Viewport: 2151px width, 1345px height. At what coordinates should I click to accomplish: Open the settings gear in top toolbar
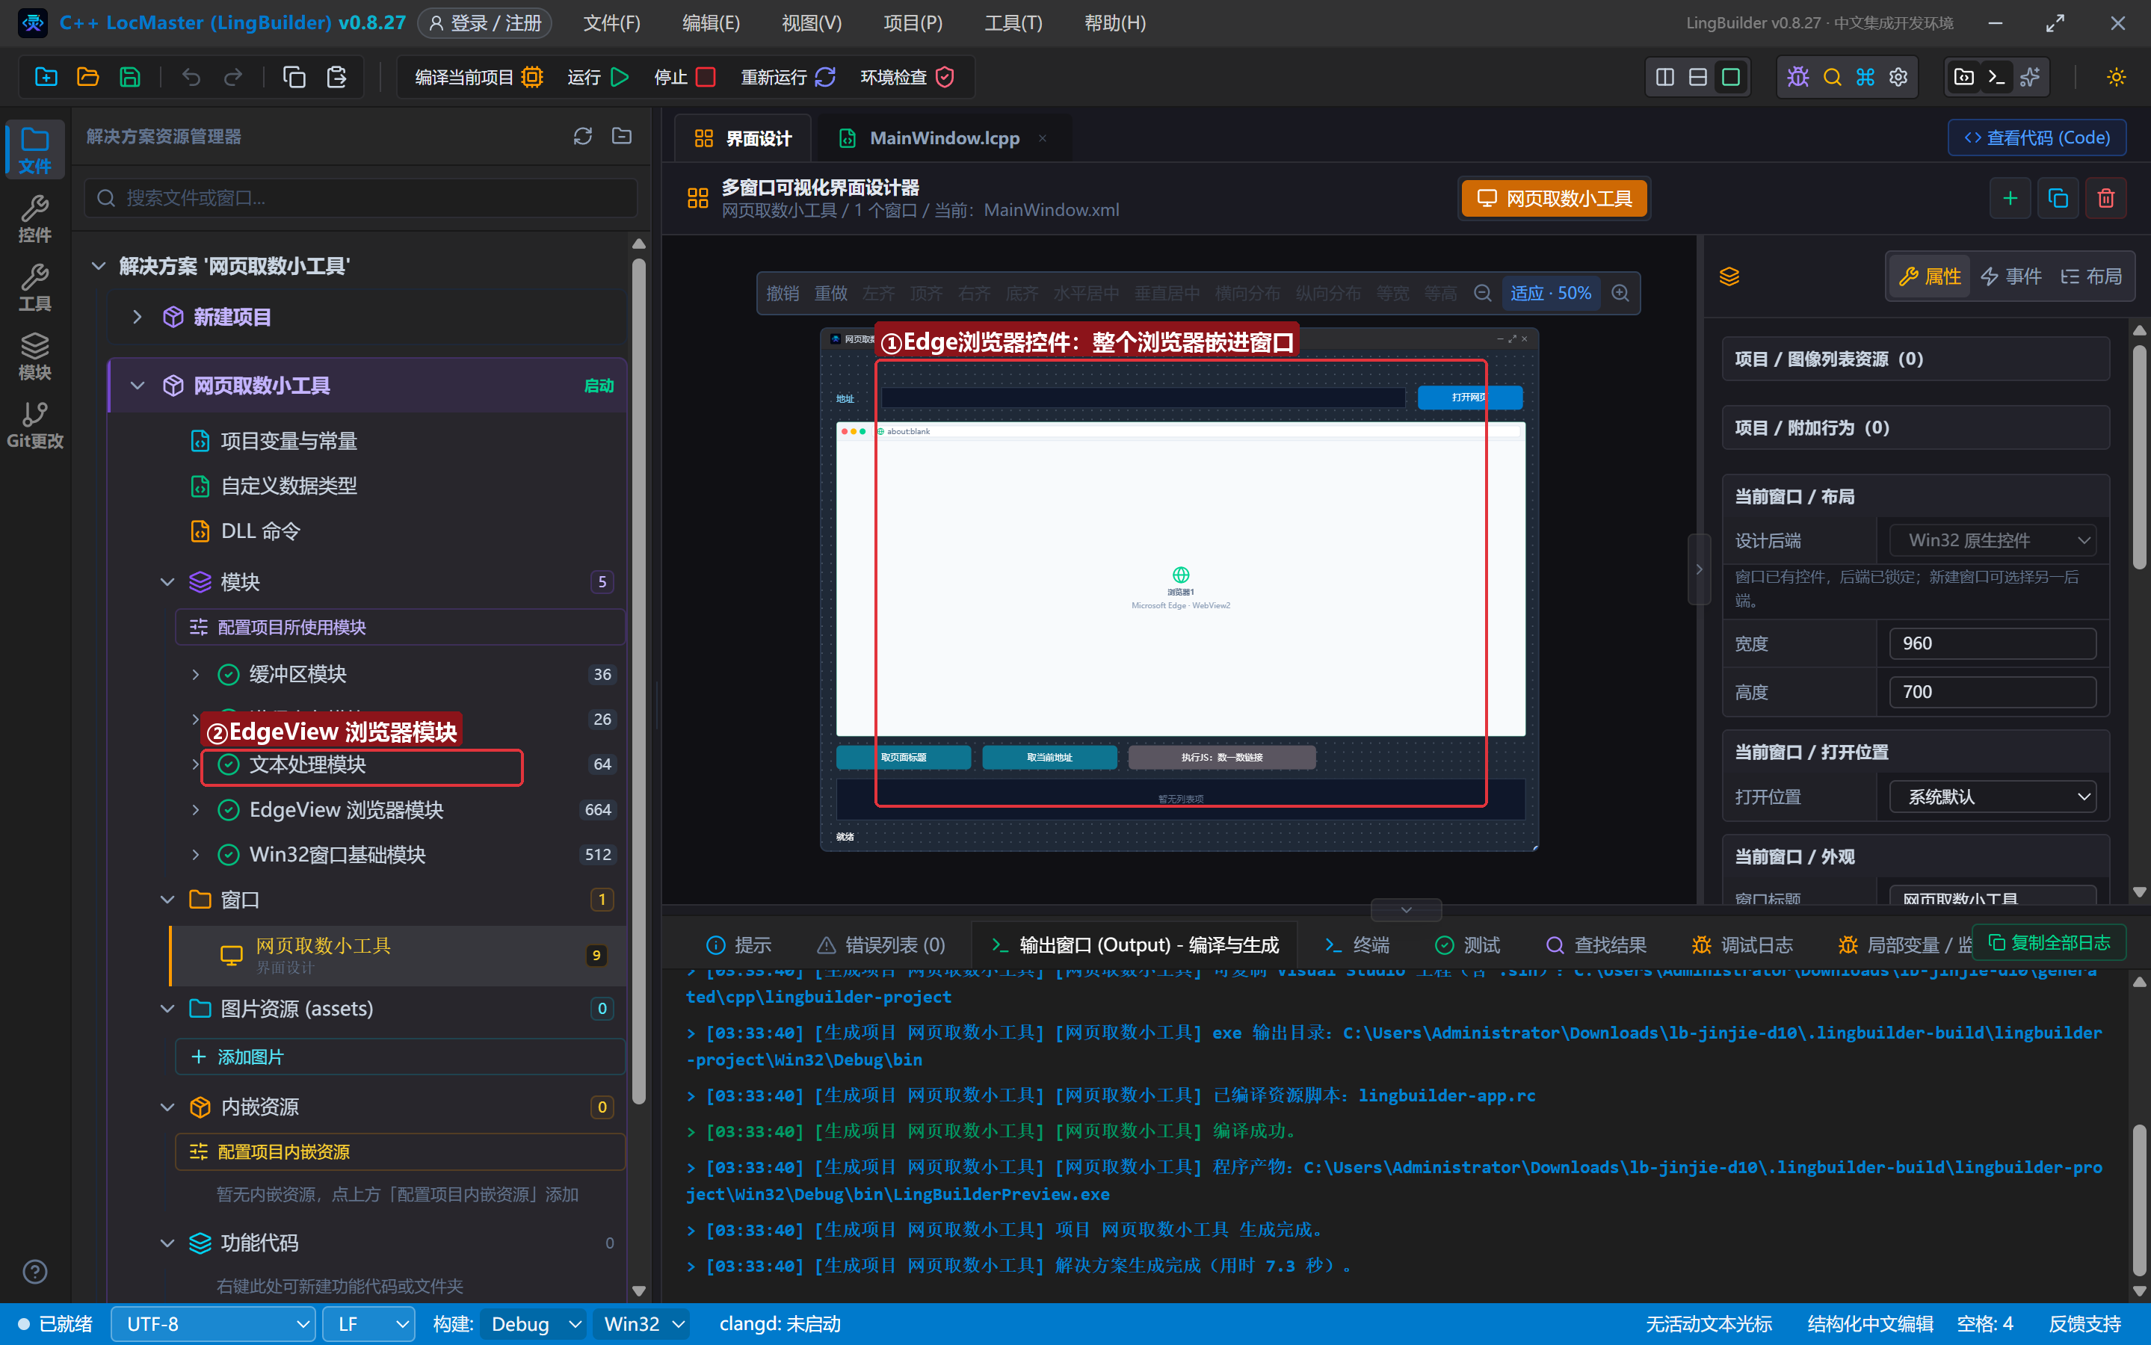[x=1898, y=78]
